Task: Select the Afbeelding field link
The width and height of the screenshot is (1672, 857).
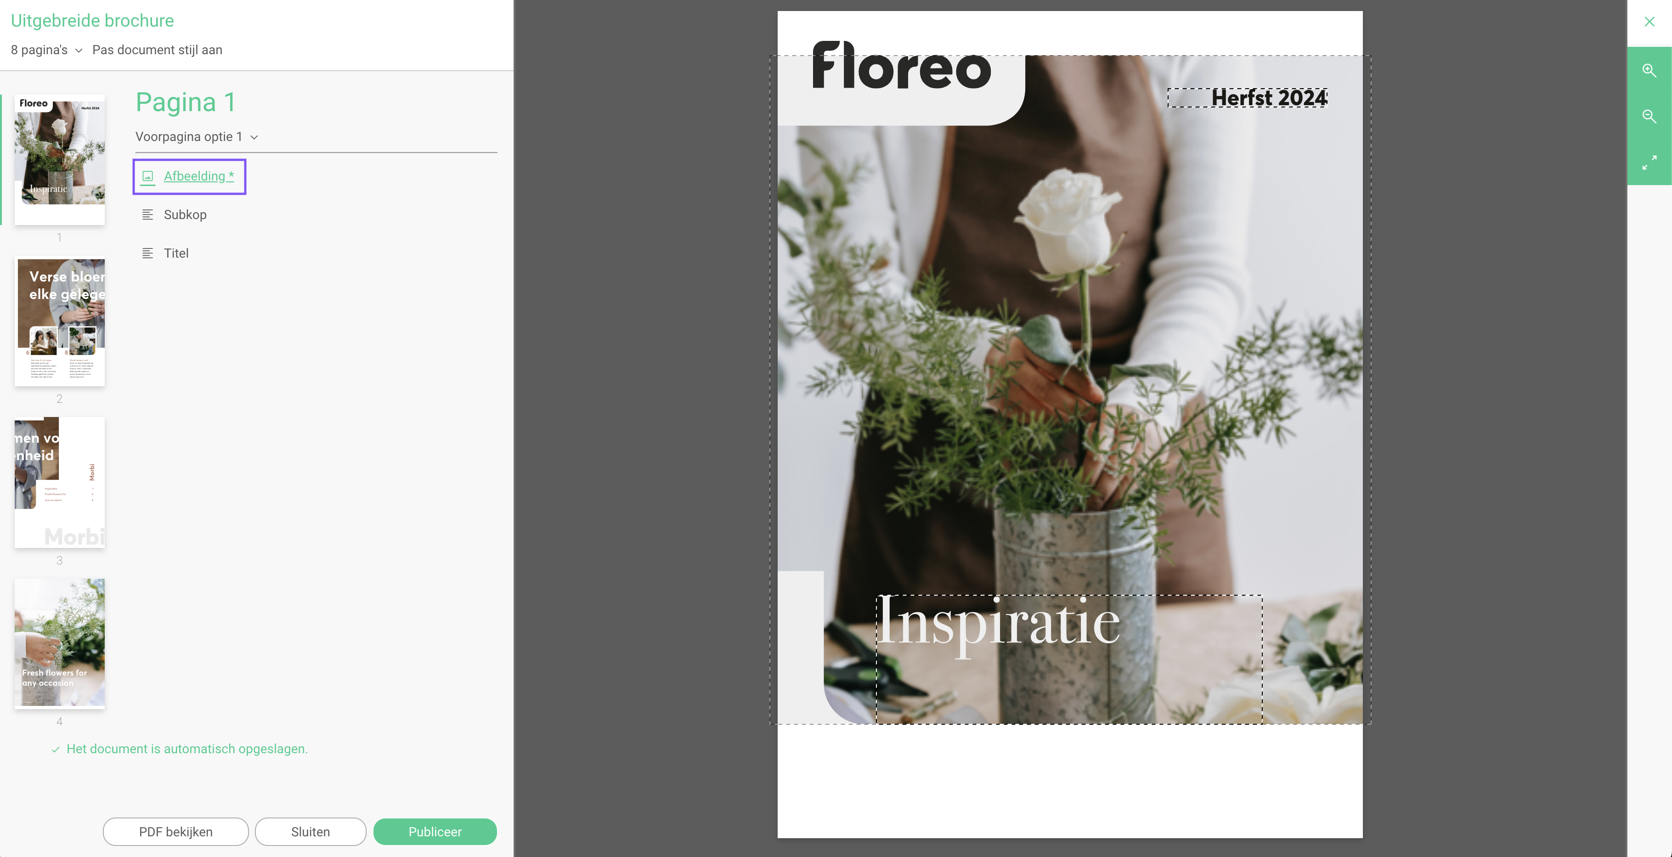Action: [x=198, y=176]
